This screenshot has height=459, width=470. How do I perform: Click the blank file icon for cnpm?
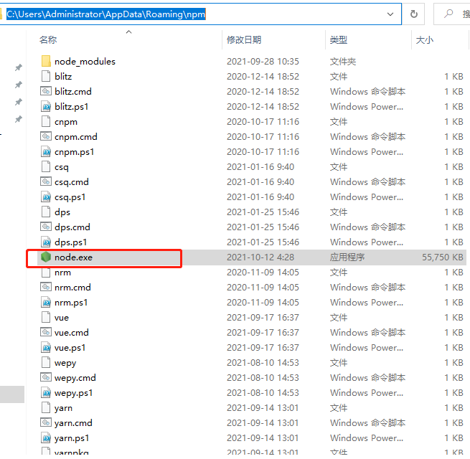46,121
